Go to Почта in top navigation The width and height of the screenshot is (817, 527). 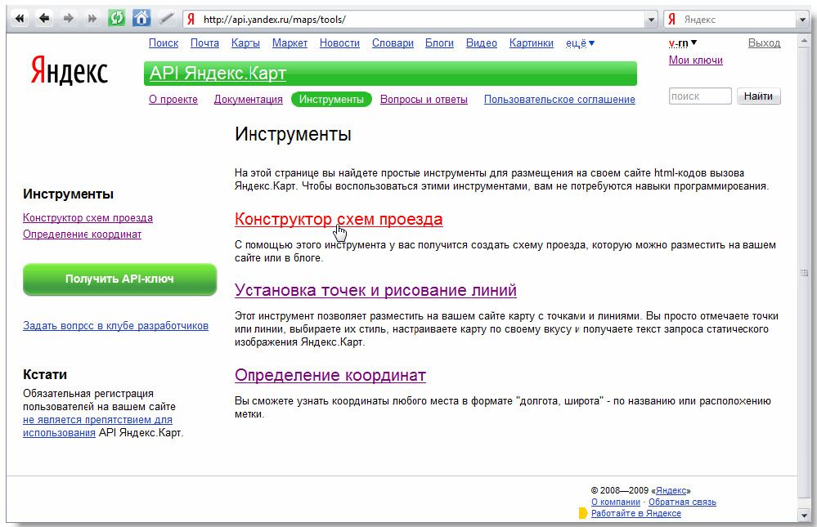[x=204, y=43]
